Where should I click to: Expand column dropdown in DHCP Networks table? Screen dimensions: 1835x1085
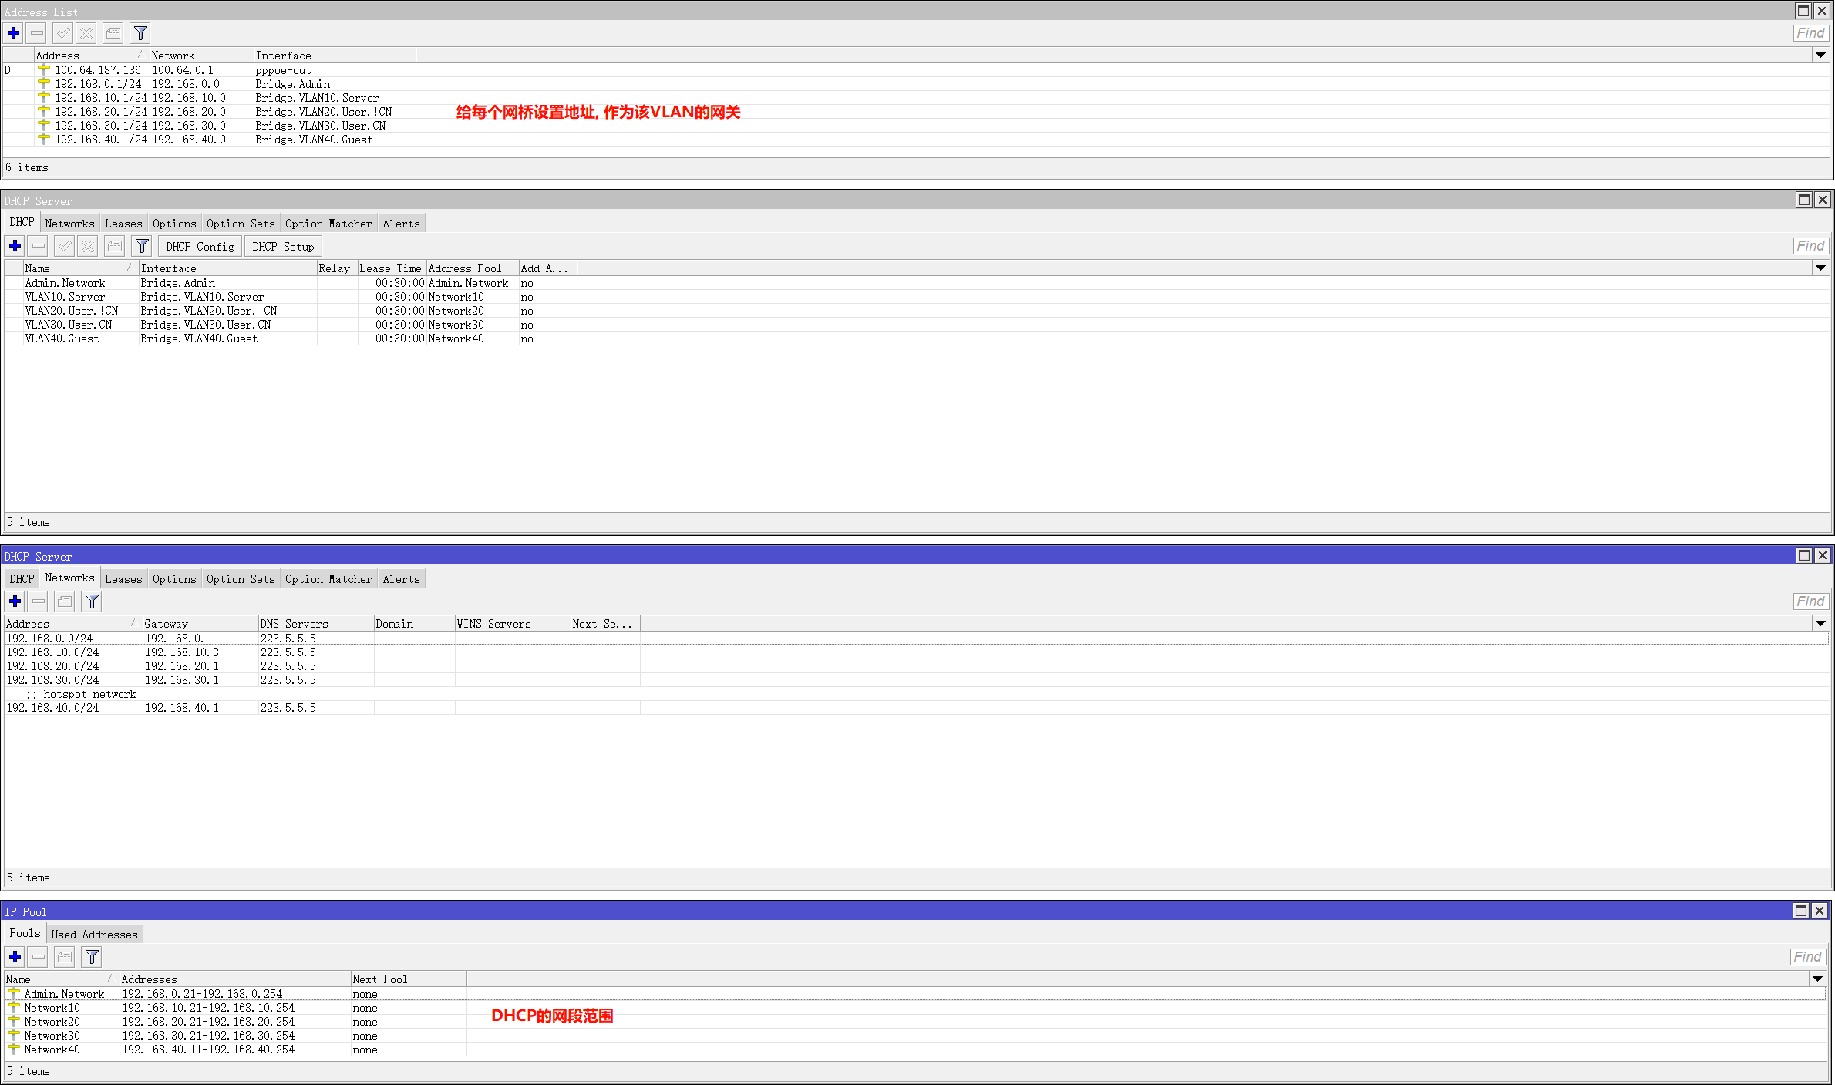click(x=1820, y=624)
